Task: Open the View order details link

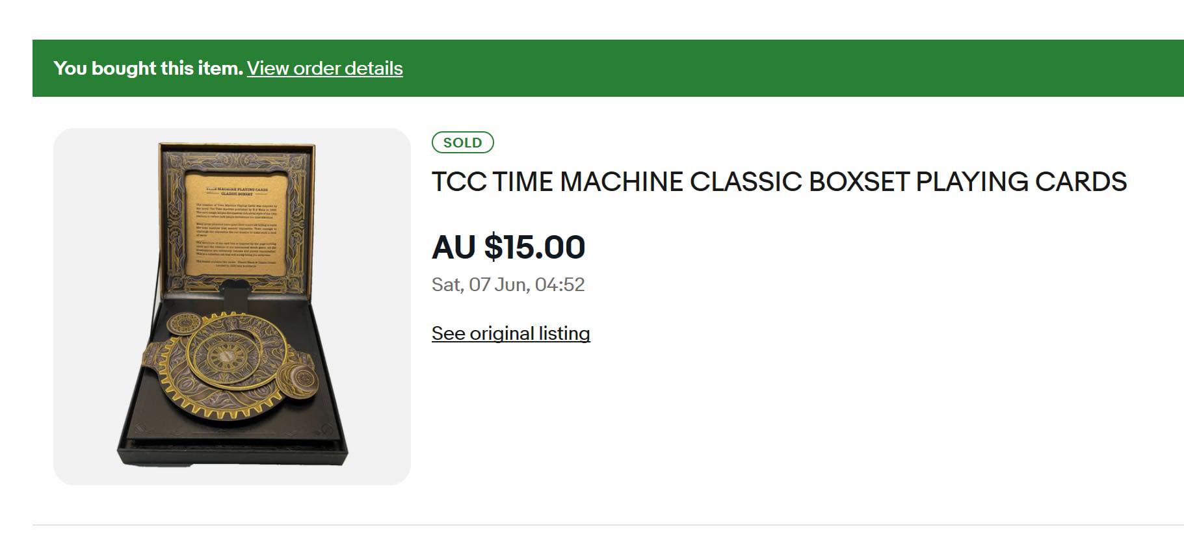Action: click(x=324, y=68)
